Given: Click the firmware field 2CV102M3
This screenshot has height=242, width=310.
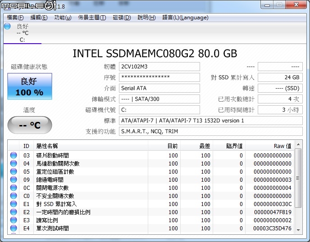Looking at the screenshot, I should pyautogui.click(x=160, y=67).
